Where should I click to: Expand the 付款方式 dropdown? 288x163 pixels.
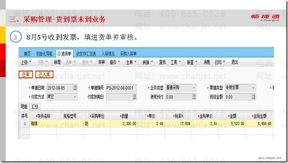[75, 97]
